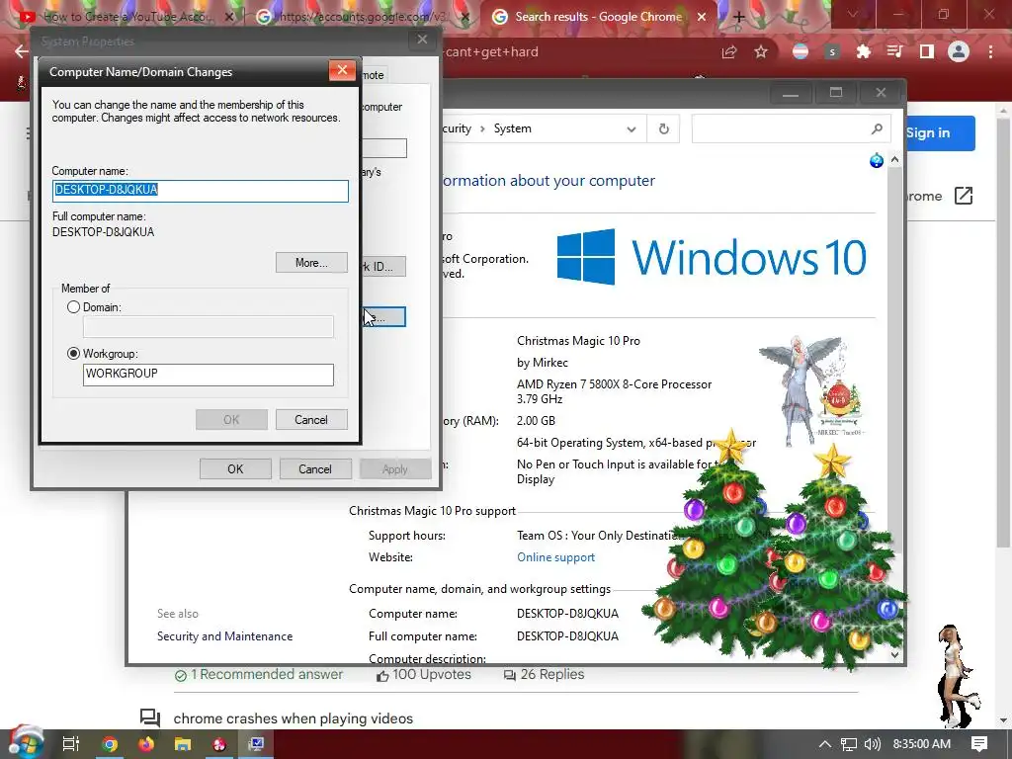Launch Google Chrome from the taskbar
Image resolution: width=1012 pixels, height=759 pixels.
click(x=110, y=744)
